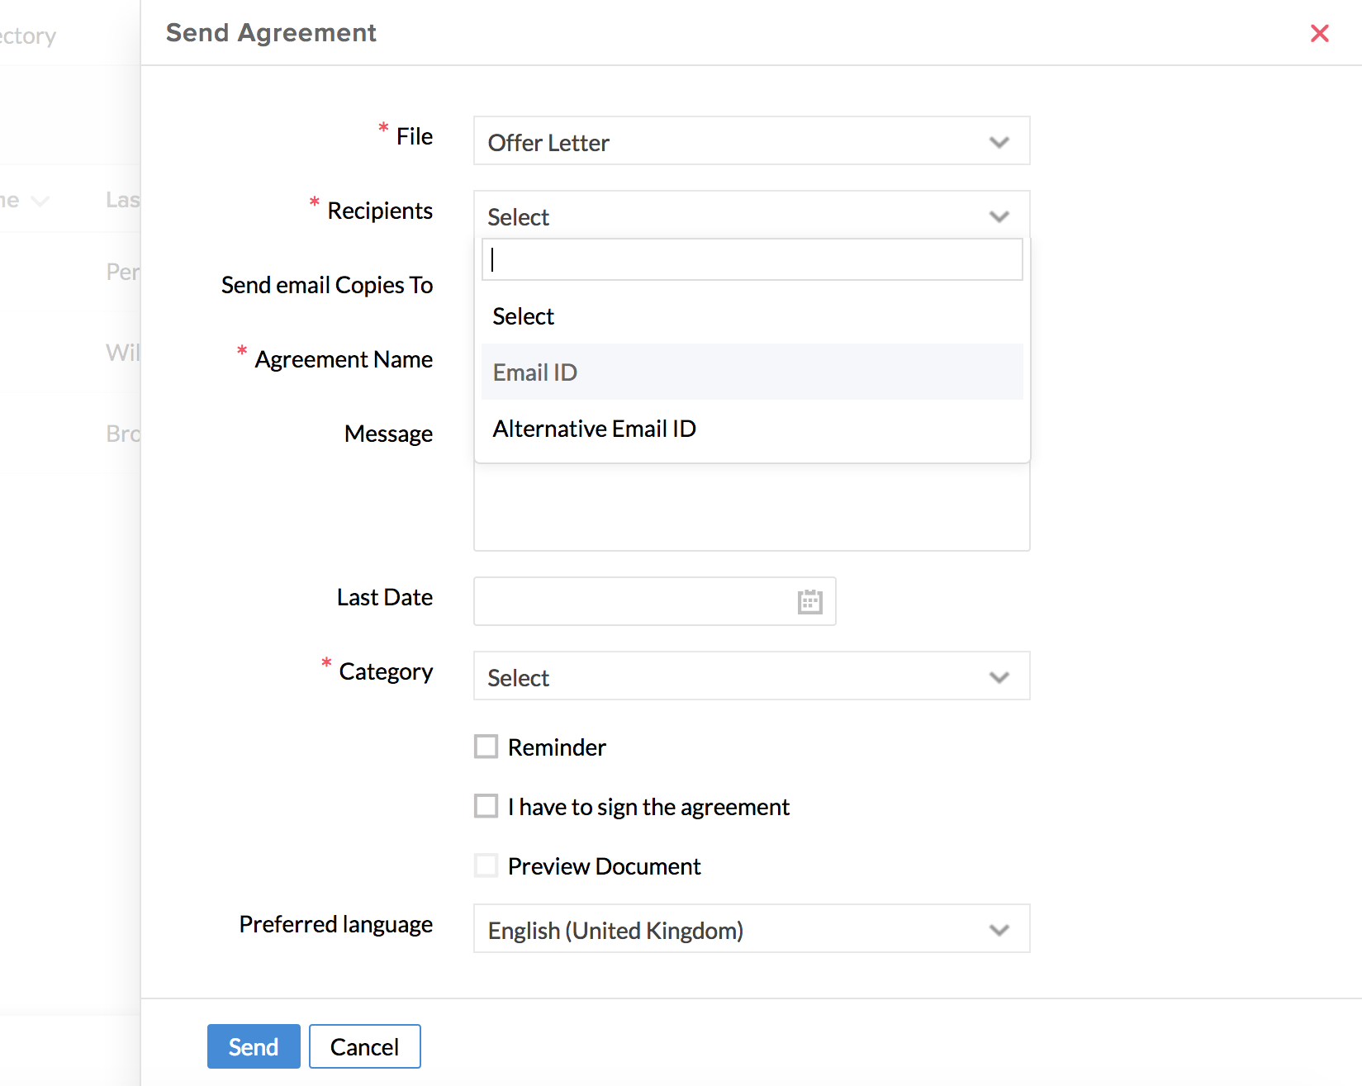The height and width of the screenshot is (1086, 1362).
Task: Enable the Reminder checkbox
Action: [x=486, y=747]
